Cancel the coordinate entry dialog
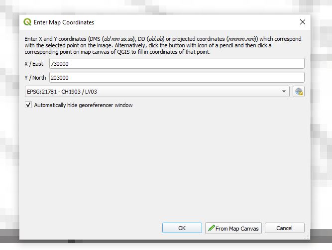The width and height of the screenshot is (332, 250). click(284, 228)
